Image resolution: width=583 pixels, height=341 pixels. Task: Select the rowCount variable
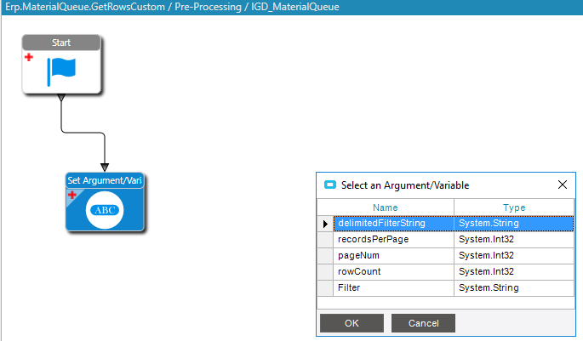[x=393, y=271]
